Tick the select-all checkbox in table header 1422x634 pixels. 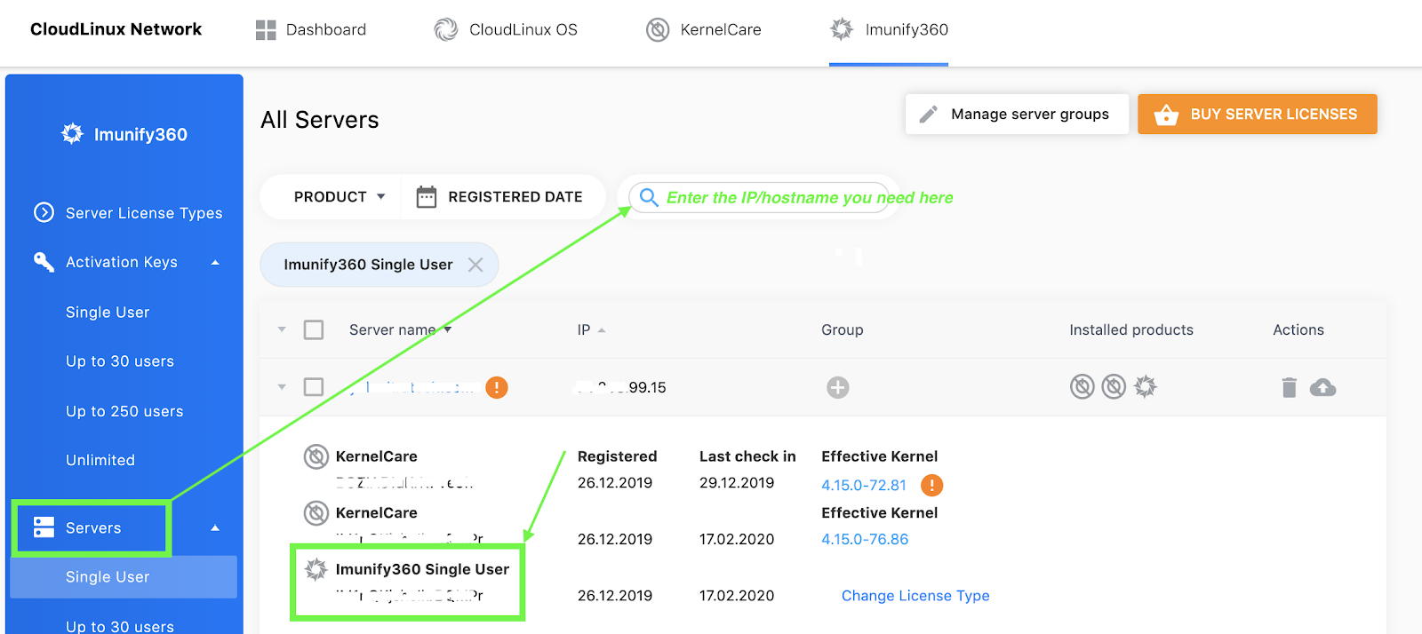tap(314, 330)
